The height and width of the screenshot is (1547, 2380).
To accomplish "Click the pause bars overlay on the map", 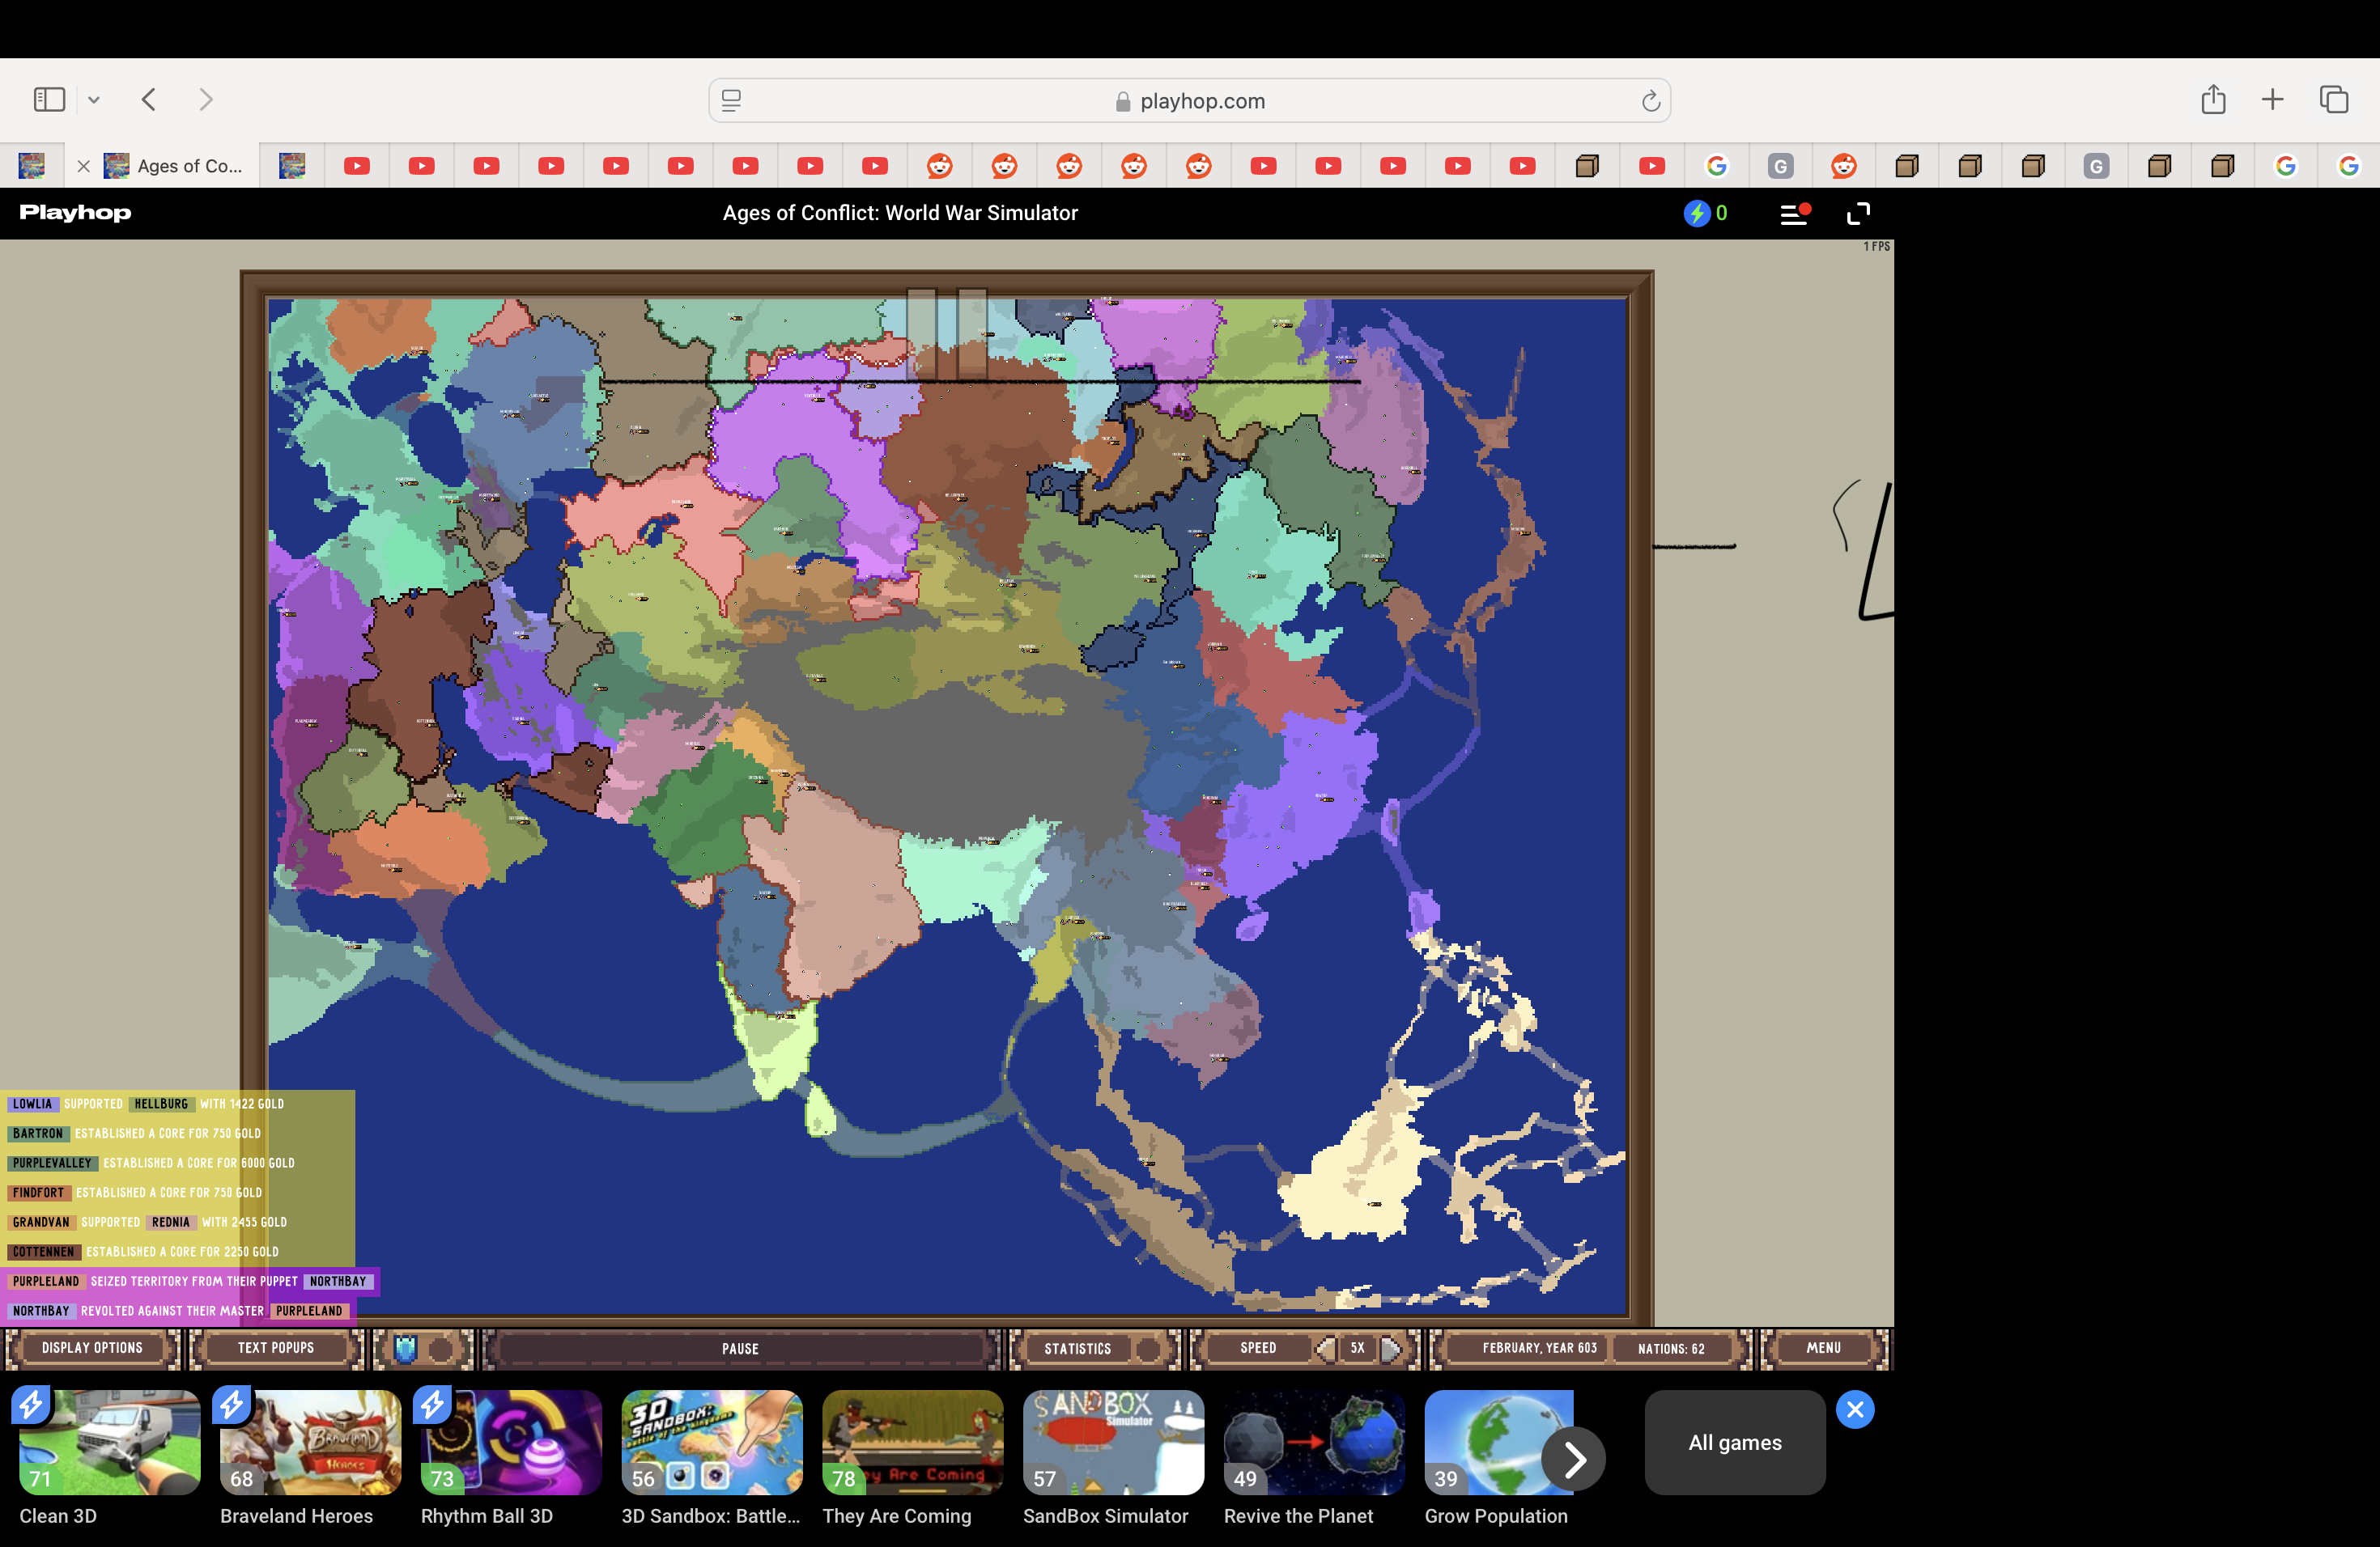I will coord(947,335).
